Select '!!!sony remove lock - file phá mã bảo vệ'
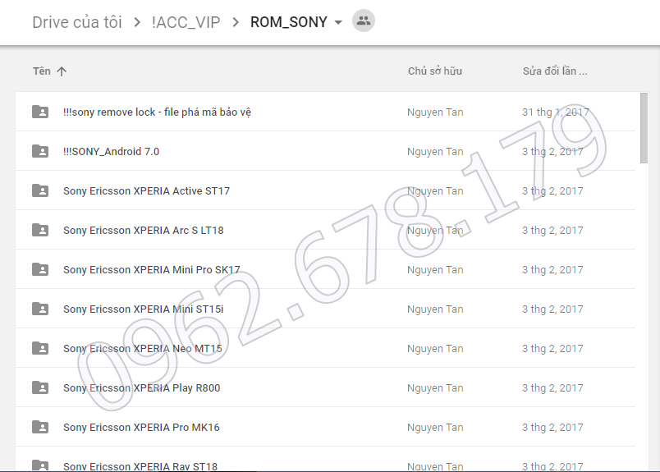 tap(157, 112)
